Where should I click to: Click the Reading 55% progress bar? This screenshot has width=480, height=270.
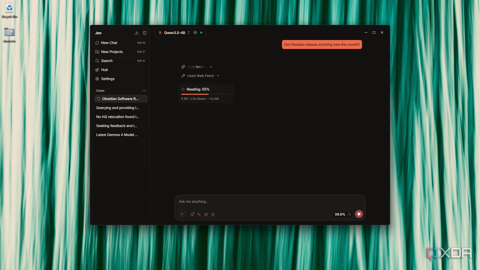[x=206, y=94]
